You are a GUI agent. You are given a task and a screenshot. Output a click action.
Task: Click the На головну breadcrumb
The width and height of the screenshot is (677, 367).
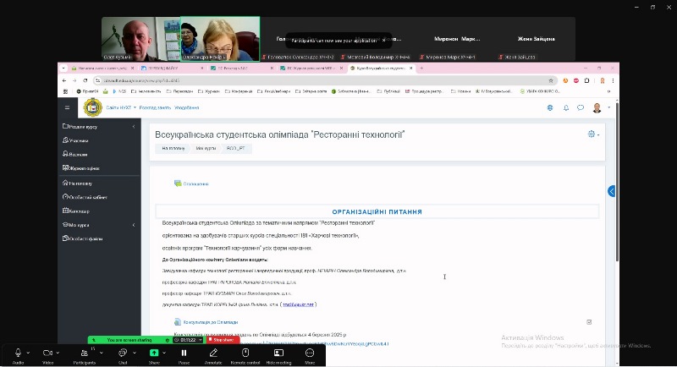click(x=173, y=148)
